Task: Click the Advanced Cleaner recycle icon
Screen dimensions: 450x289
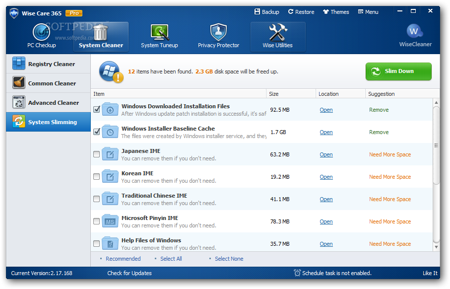Action: pos(19,102)
